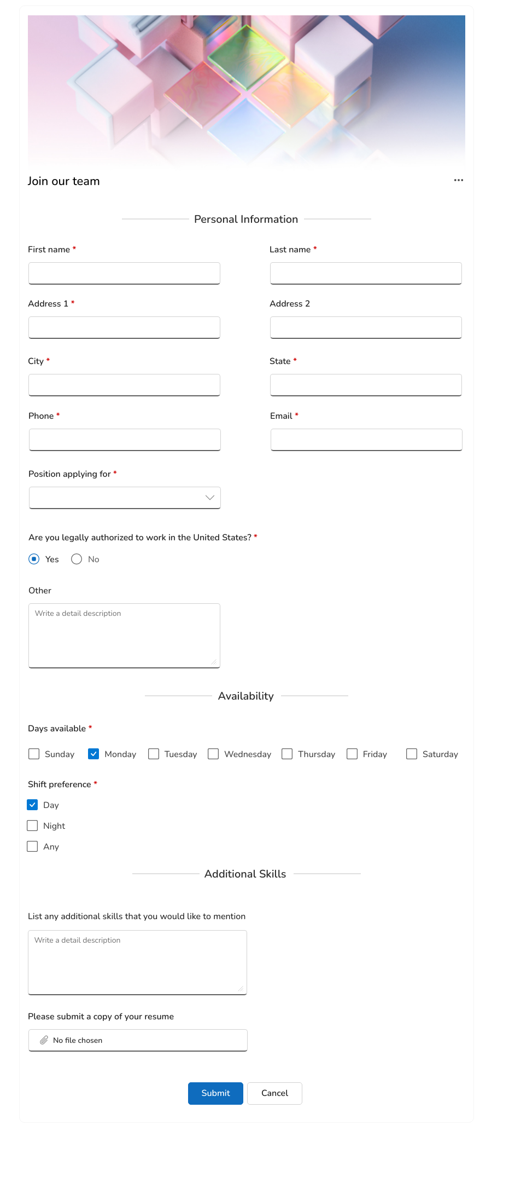This screenshot has height=1177, width=509.
Task: Click the Other detail description textarea
Action: pos(124,635)
